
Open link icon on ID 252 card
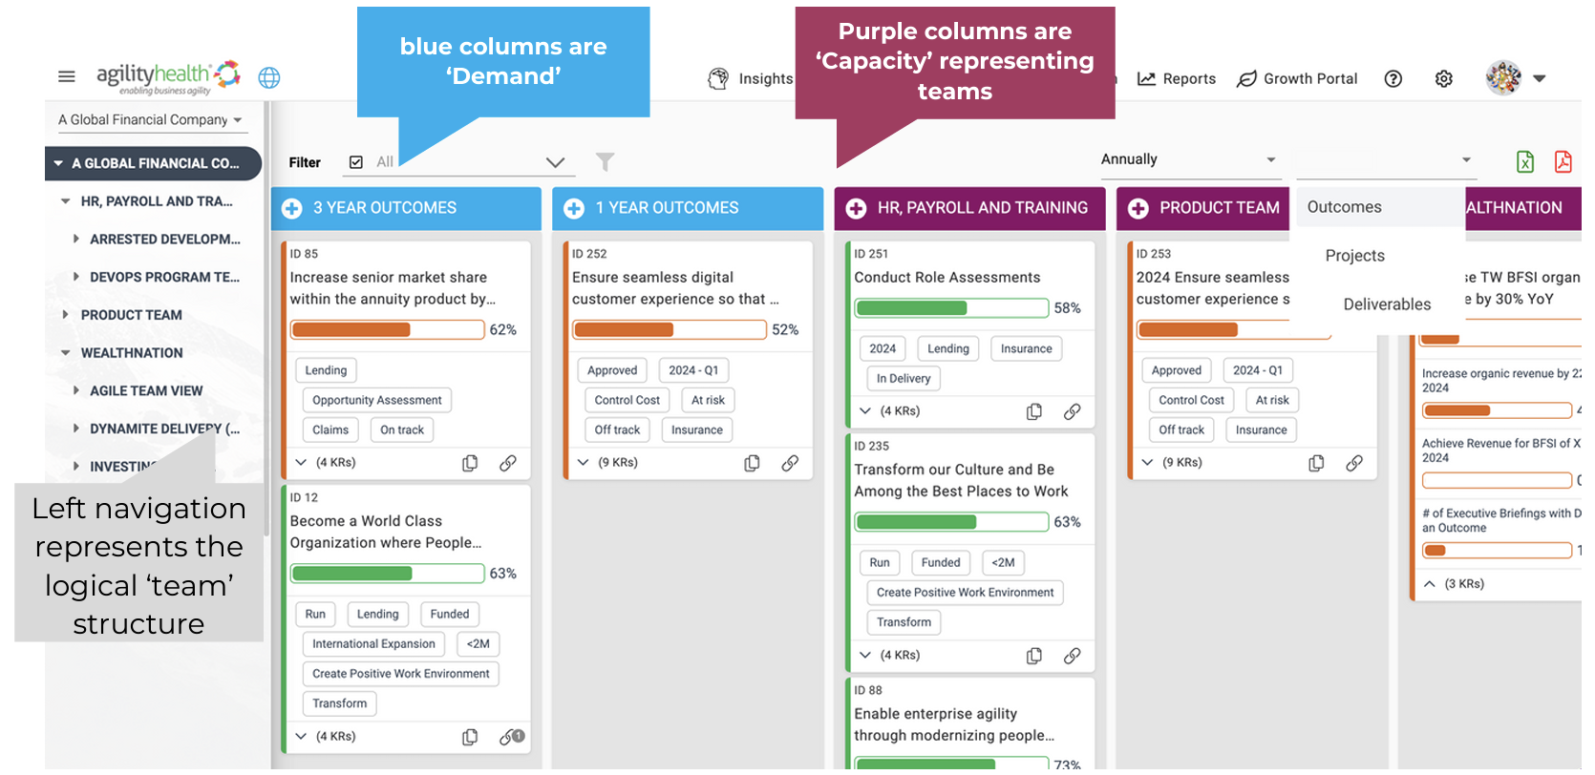click(790, 463)
